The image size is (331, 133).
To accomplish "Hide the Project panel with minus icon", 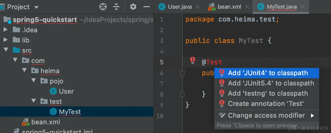I will point(146,7).
